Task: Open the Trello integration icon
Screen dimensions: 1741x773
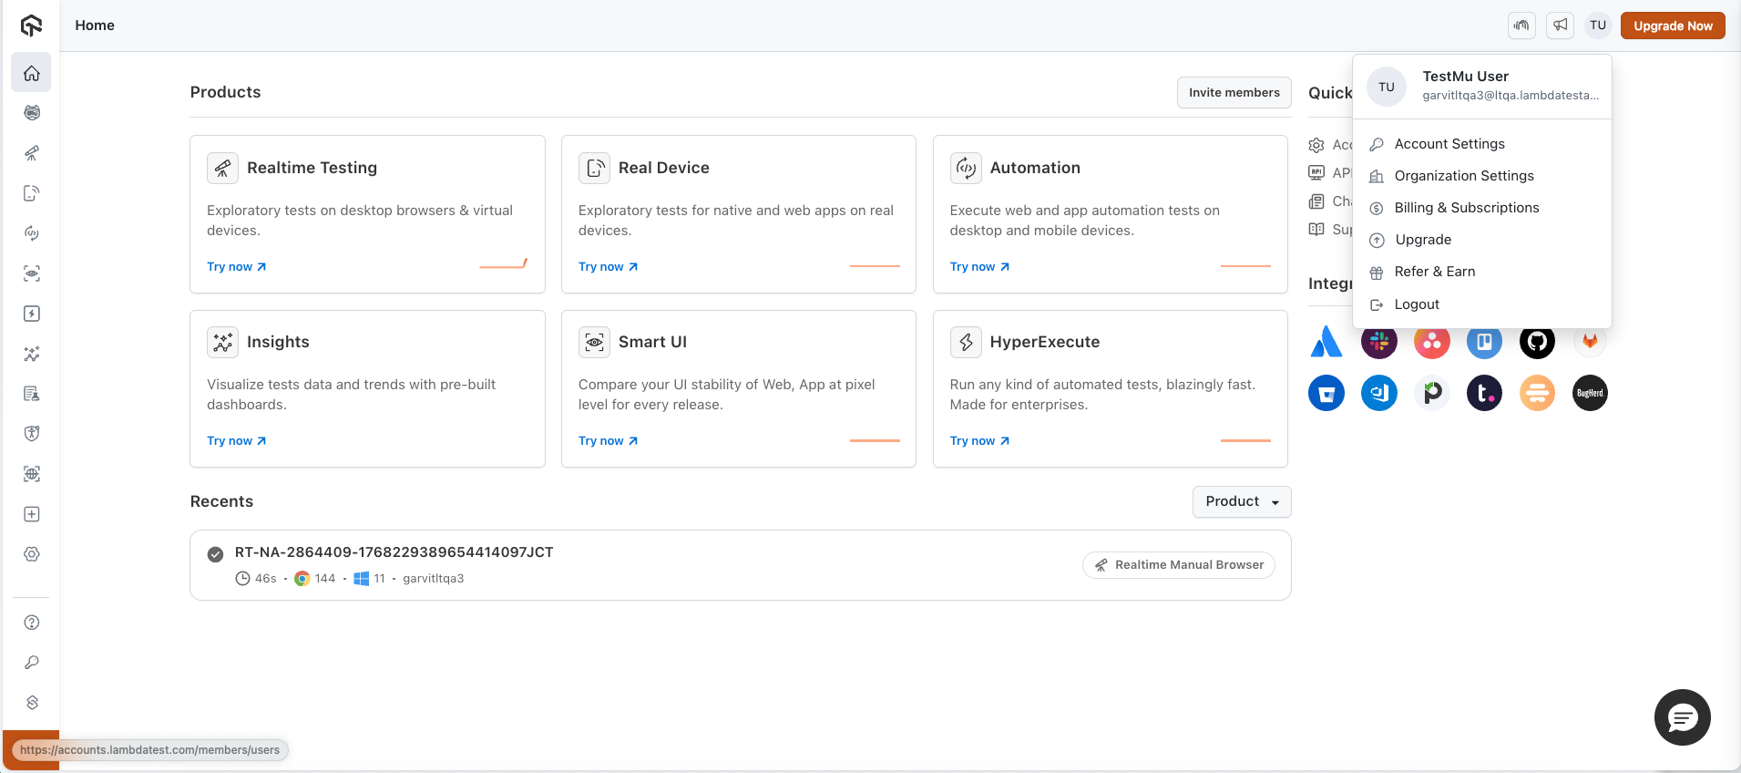Action: click(x=1484, y=342)
